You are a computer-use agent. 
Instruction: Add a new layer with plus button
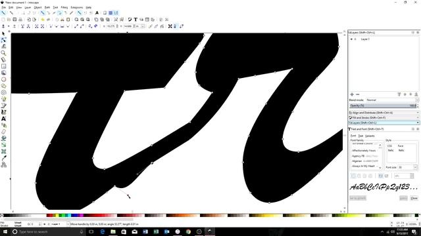[352, 94]
